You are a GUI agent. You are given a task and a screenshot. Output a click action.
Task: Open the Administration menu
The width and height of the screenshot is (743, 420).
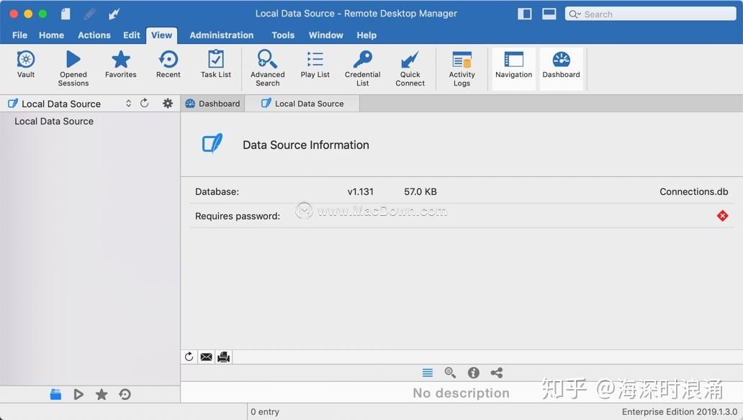pyautogui.click(x=221, y=35)
